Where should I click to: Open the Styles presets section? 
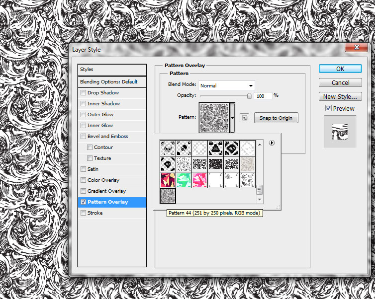coord(112,70)
